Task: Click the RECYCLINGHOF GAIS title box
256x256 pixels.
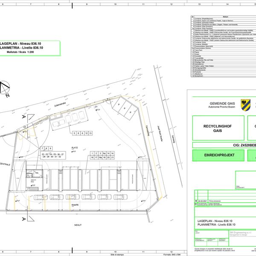Action: click(218, 128)
